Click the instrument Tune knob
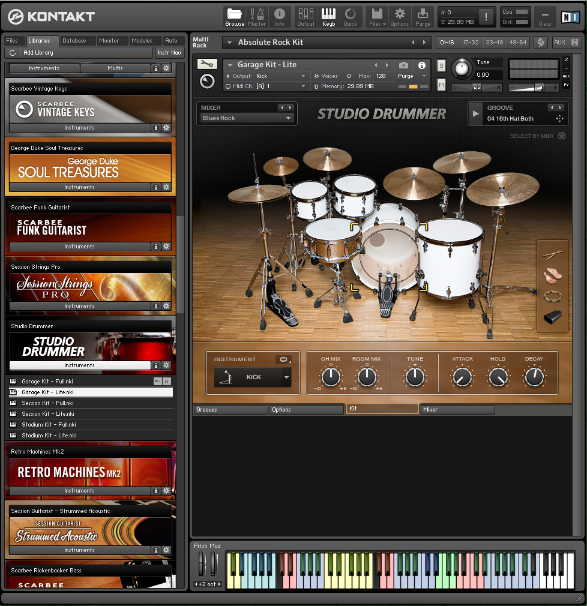The image size is (587, 606). point(462,69)
